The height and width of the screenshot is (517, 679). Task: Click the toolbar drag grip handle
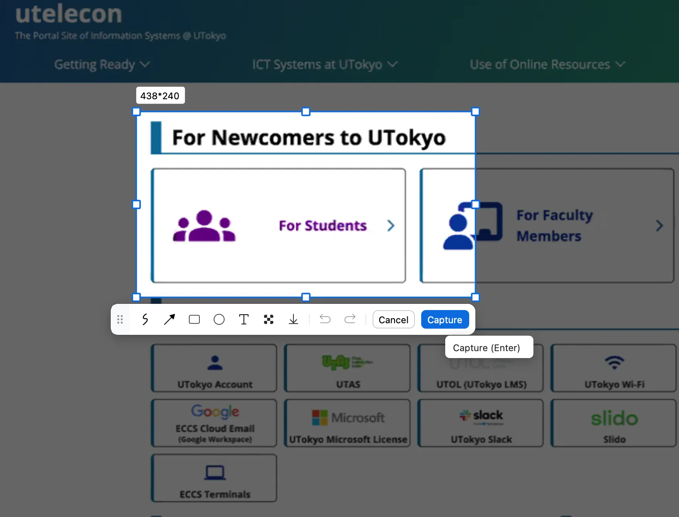pos(120,319)
